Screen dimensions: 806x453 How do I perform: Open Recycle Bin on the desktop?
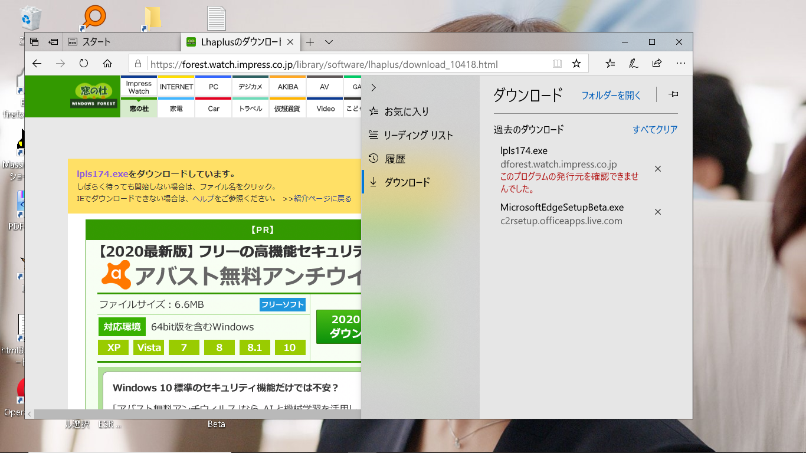tap(30, 18)
